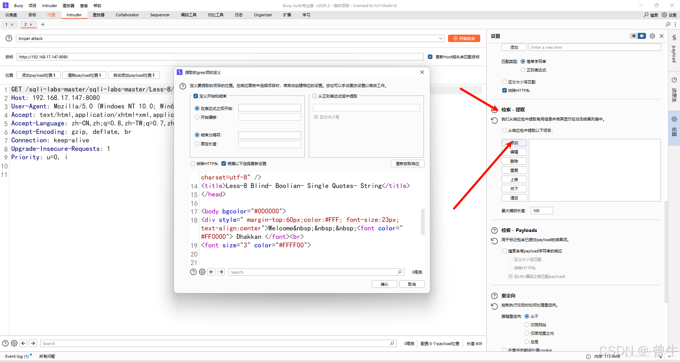Screen dimensions: 680x362
Task: Open the Sequencer tab
Action: (x=160, y=15)
